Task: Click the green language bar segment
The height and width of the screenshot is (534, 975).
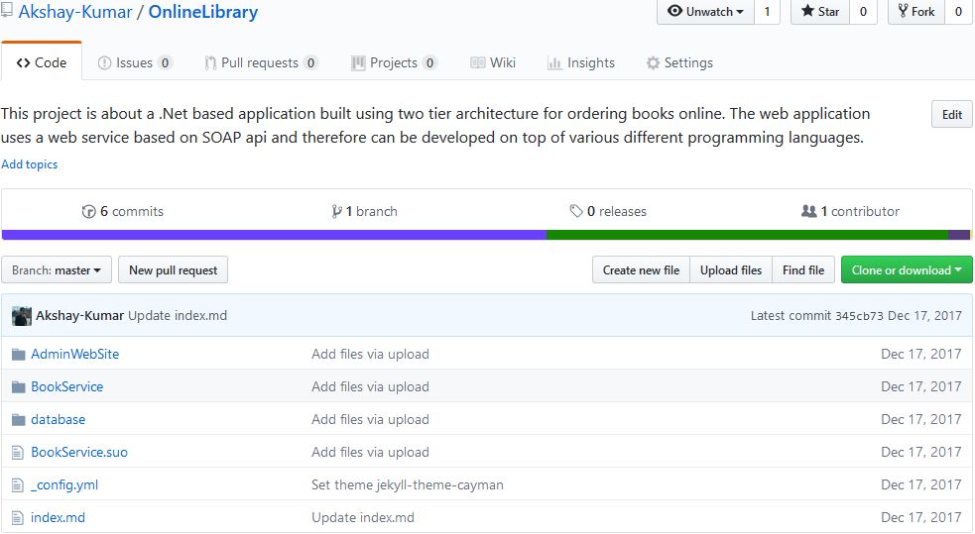Action: pos(748,235)
